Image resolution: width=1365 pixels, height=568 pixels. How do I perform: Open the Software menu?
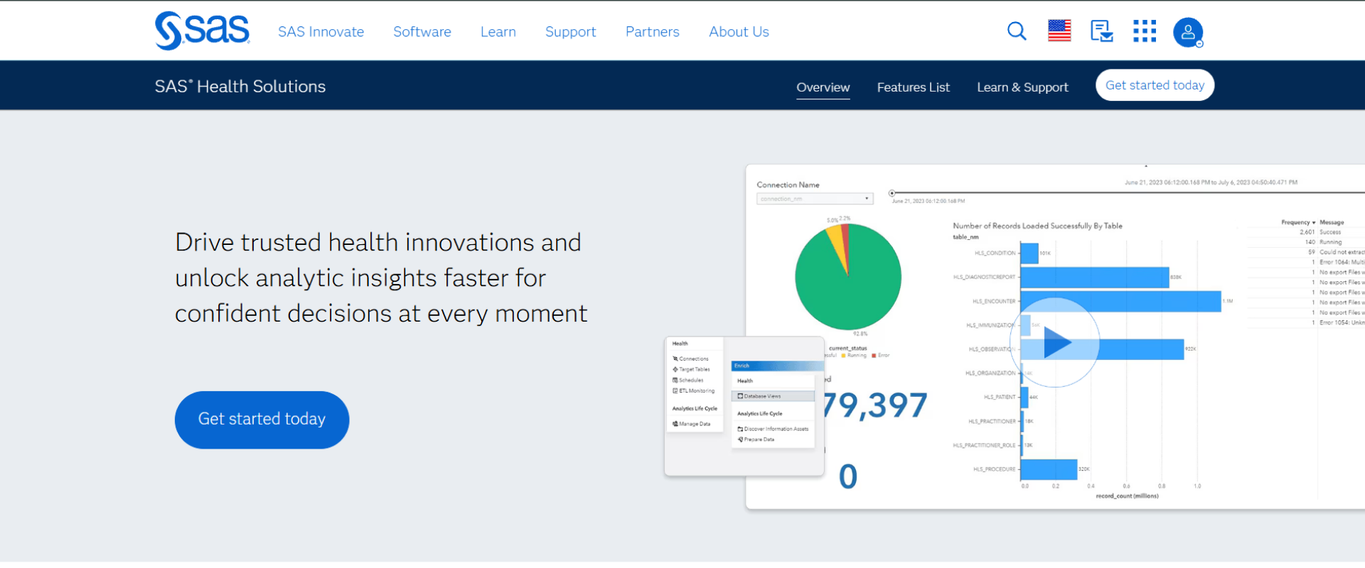(422, 32)
